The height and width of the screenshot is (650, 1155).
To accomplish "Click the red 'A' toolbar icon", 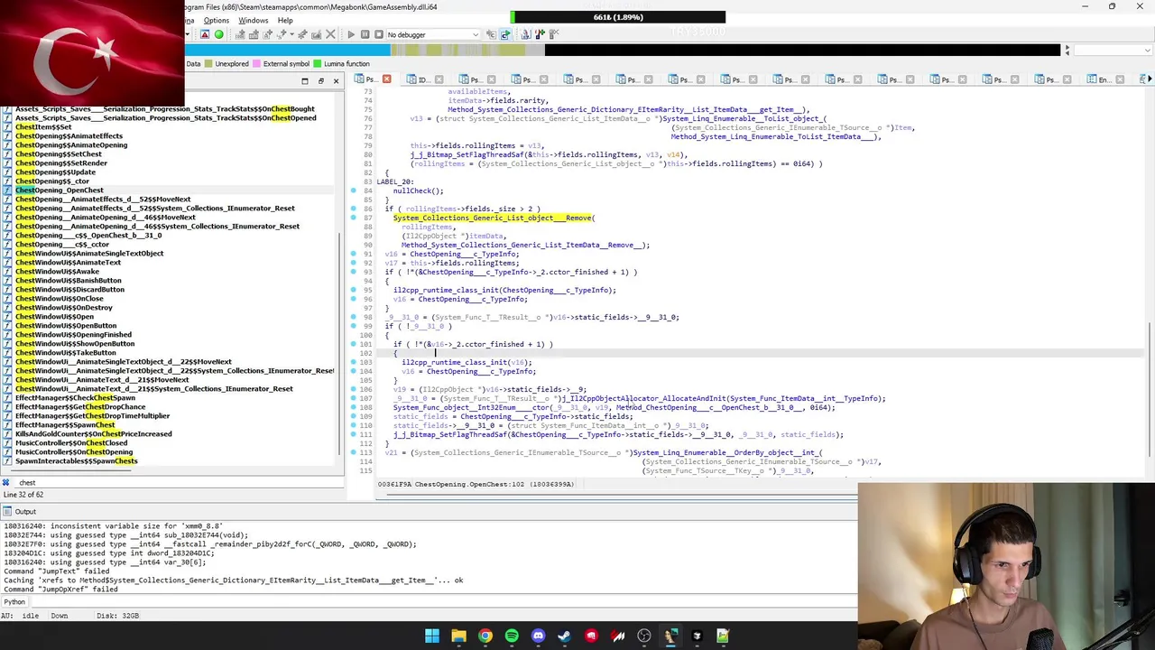I will [205, 34].
